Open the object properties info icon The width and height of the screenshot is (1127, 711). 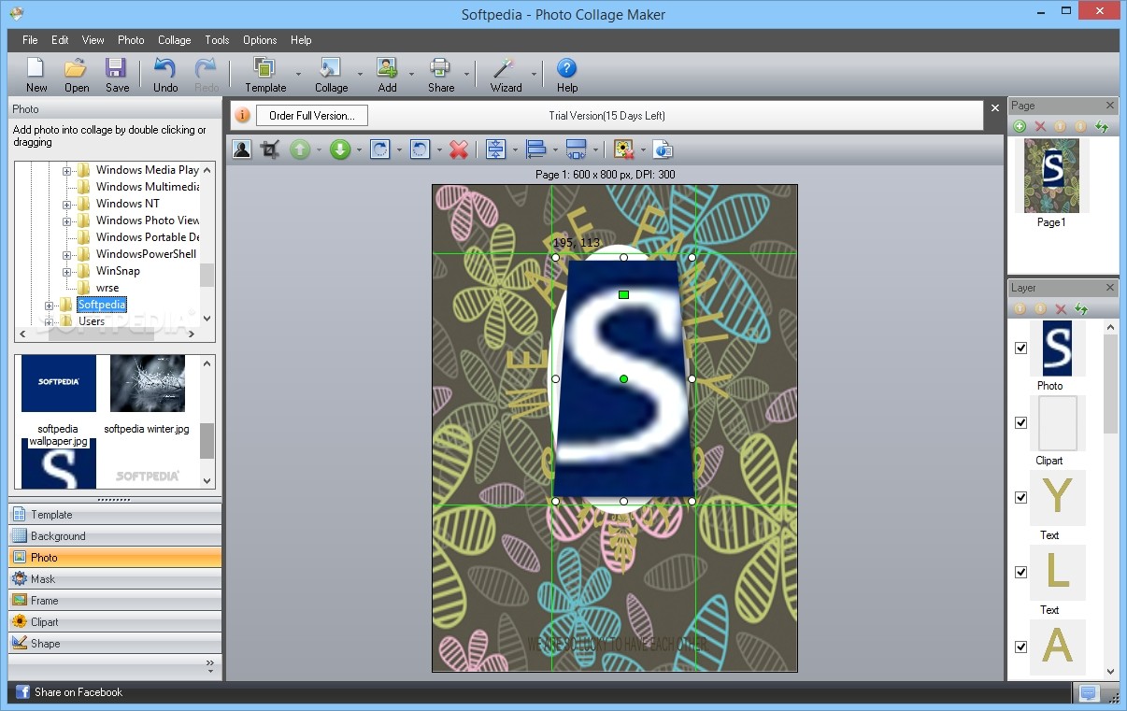point(663,149)
